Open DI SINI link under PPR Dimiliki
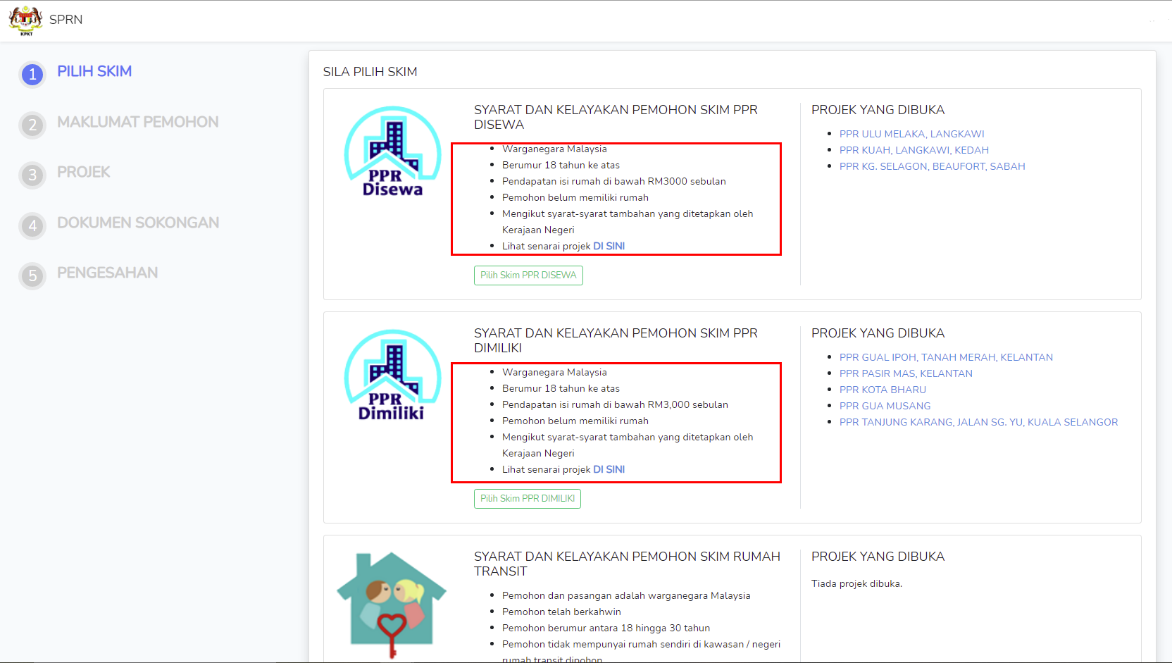 (x=609, y=469)
